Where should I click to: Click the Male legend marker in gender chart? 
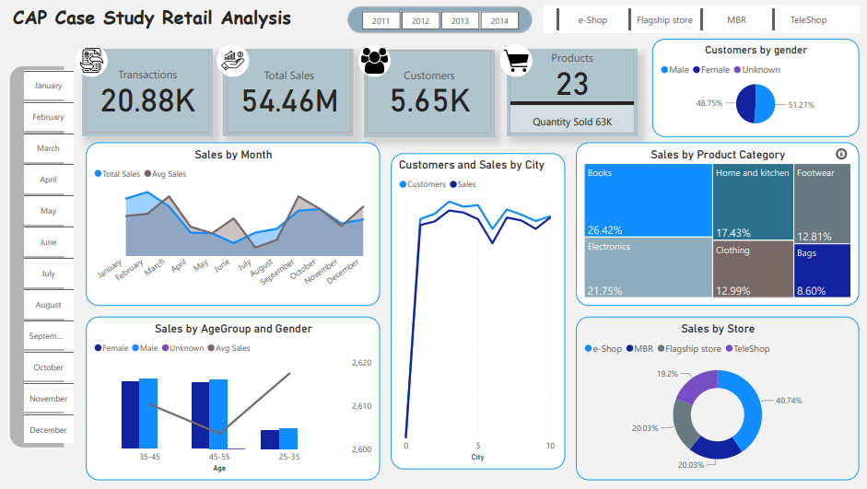(x=664, y=70)
